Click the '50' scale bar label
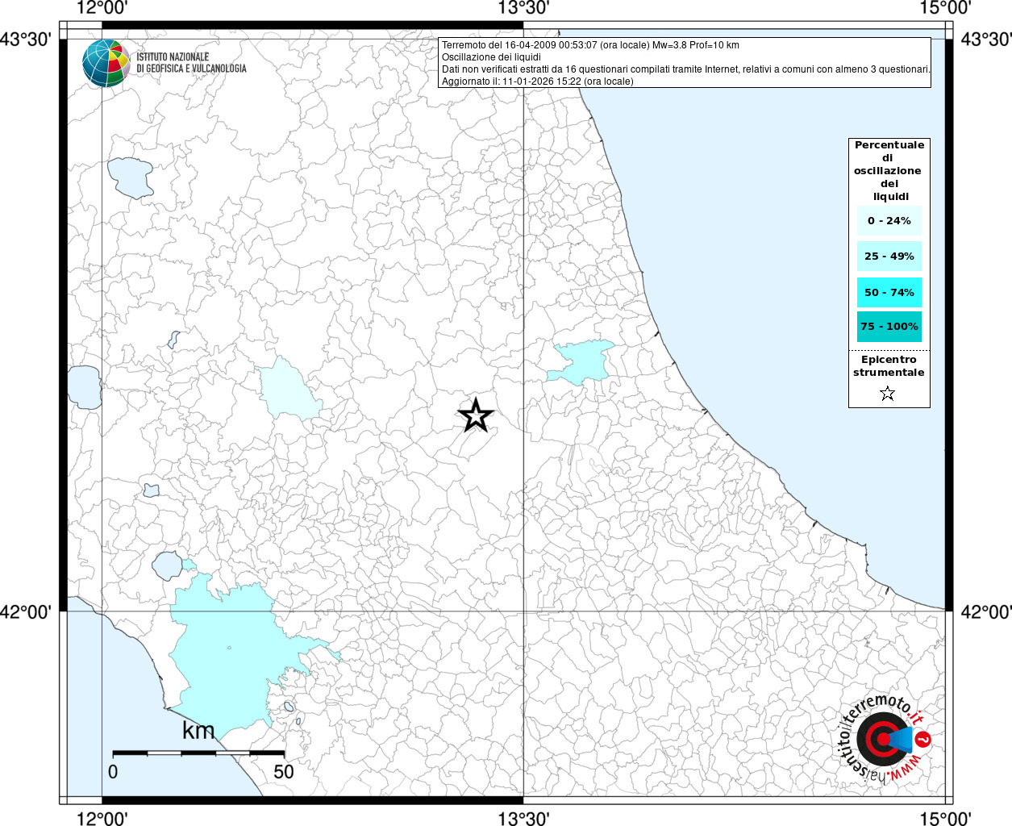Screen dimensions: 1012x826 [x=284, y=772]
